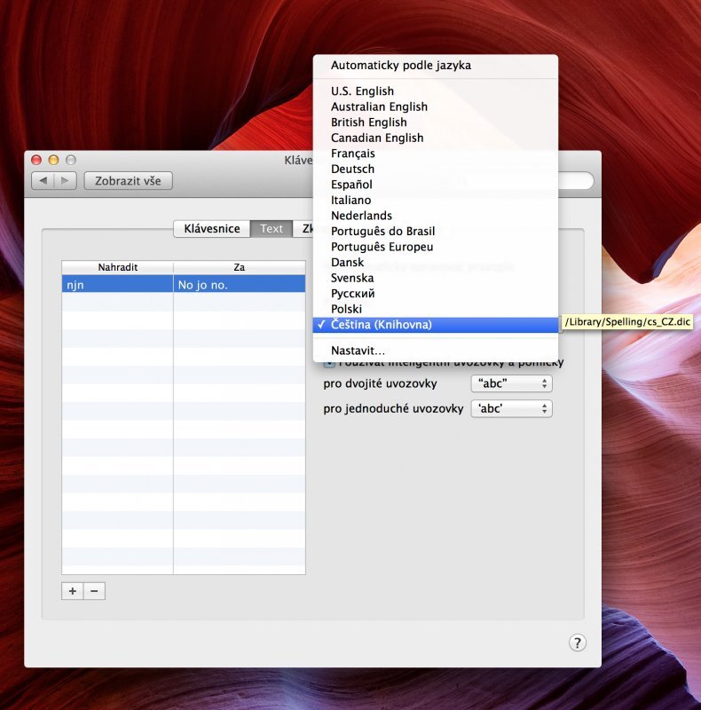Open the single quotes style dropdown
Image resolution: width=701 pixels, height=710 pixels.
(x=511, y=409)
